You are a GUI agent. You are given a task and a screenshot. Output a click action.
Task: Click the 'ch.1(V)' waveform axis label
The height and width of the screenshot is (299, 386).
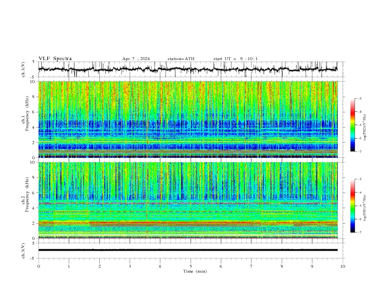pos(23,69)
